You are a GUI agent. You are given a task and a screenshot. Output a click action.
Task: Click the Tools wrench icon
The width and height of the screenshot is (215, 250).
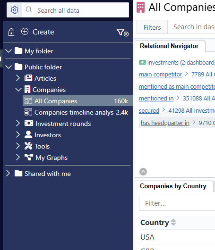[28, 146]
